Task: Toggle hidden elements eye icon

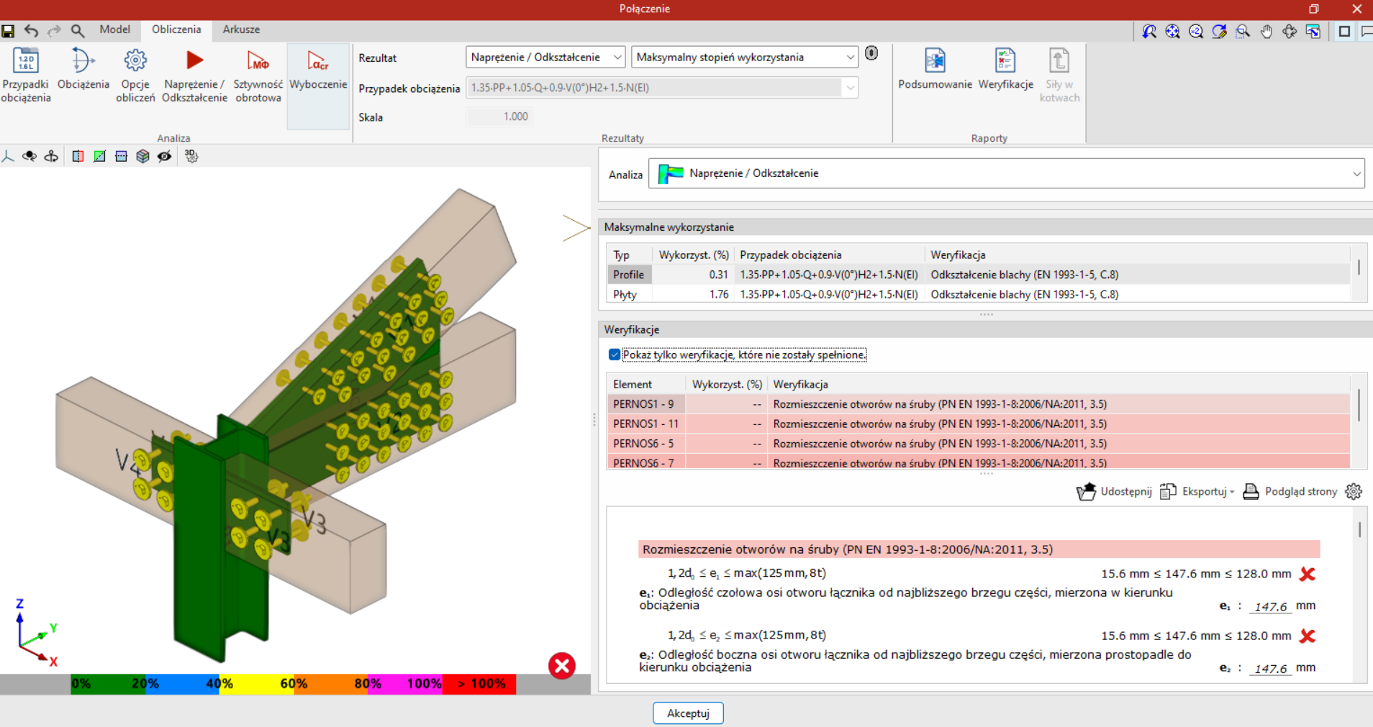Action: pos(165,156)
